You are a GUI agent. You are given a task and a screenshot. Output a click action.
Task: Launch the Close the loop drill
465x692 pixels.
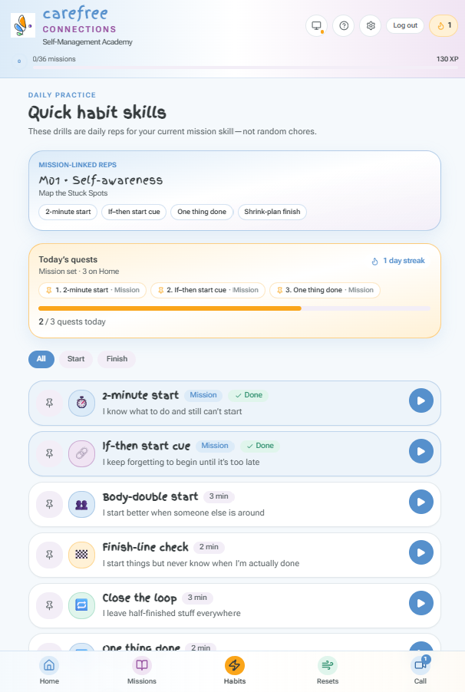pyautogui.click(x=420, y=603)
